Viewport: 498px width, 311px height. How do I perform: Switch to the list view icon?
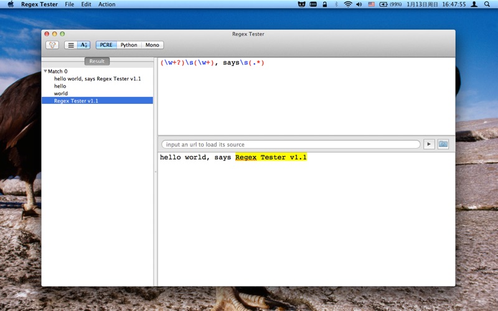pyautogui.click(x=71, y=45)
